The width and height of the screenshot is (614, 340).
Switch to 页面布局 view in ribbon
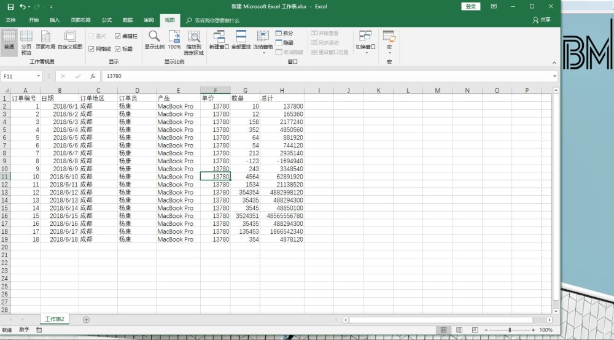pyautogui.click(x=45, y=41)
